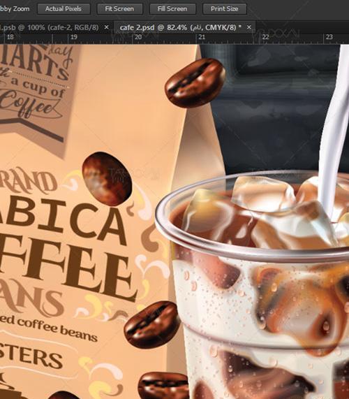Click the coffee bean above the bag
The image size is (349, 399).
pyautogui.click(x=195, y=82)
